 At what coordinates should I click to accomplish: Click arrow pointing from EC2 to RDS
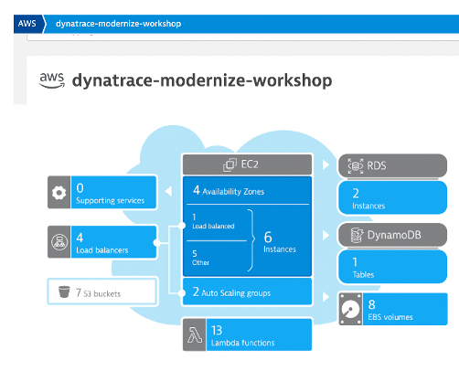pyautogui.click(x=326, y=164)
